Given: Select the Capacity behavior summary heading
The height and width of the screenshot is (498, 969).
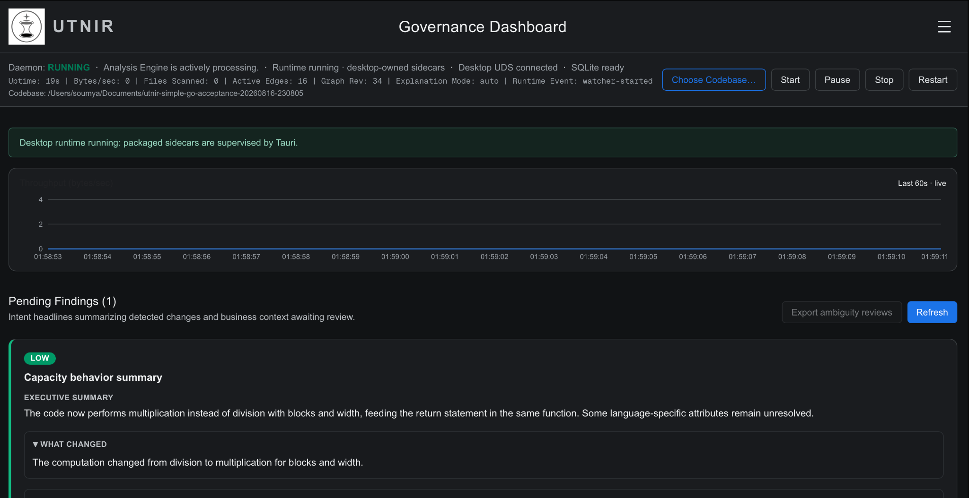Looking at the screenshot, I should (x=93, y=377).
